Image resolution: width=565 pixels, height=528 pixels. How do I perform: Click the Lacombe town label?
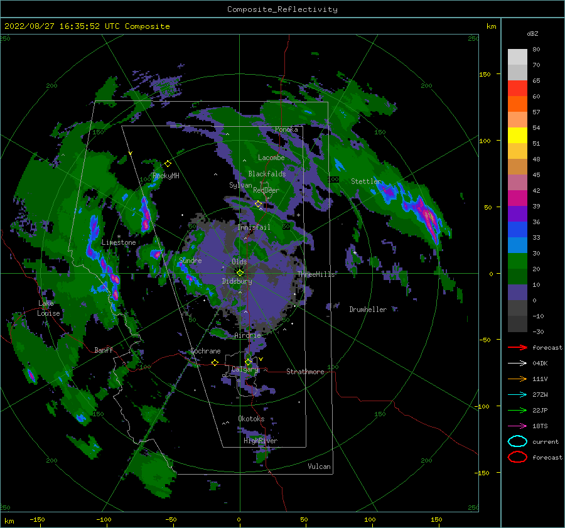point(271,158)
